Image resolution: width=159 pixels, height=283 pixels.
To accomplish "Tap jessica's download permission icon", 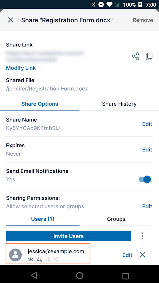I will pyautogui.click(x=39, y=260).
